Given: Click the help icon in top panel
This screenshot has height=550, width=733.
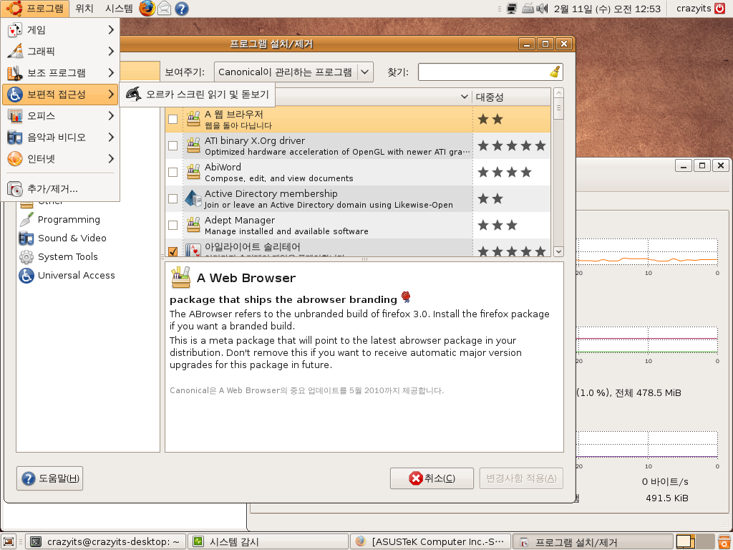Looking at the screenshot, I should tap(181, 9).
